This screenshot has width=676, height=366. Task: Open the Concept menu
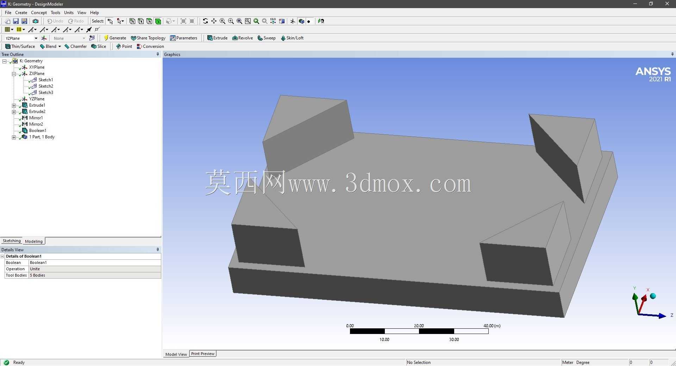39,12
